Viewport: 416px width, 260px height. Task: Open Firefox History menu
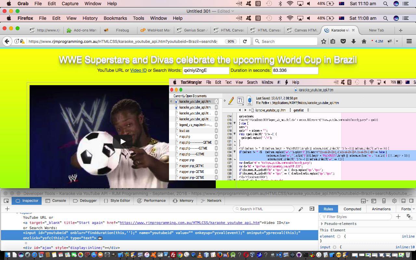click(90, 18)
